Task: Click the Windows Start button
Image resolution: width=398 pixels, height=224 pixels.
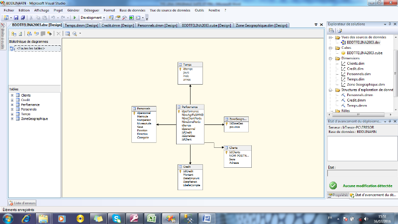Action: click(8, 219)
